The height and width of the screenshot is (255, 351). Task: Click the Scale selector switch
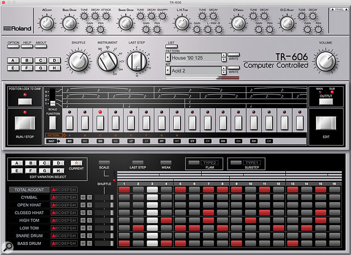(x=53, y=97)
